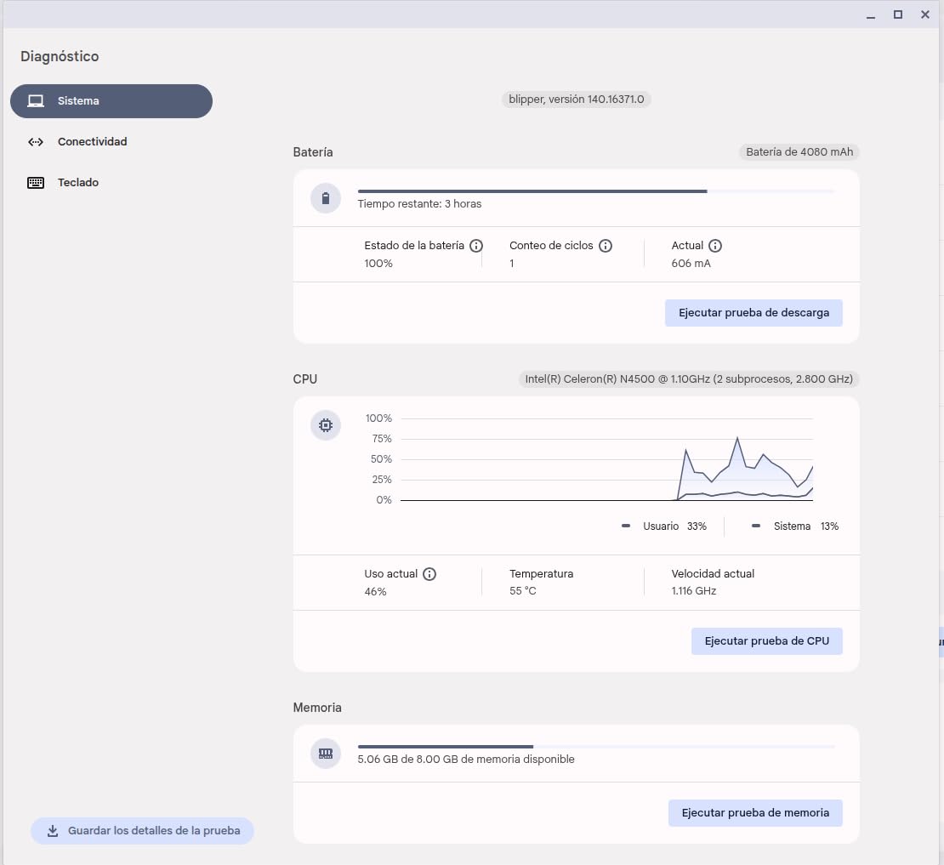The width and height of the screenshot is (944, 865).
Task: Run the battery discharge test
Action: (x=753, y=313)
